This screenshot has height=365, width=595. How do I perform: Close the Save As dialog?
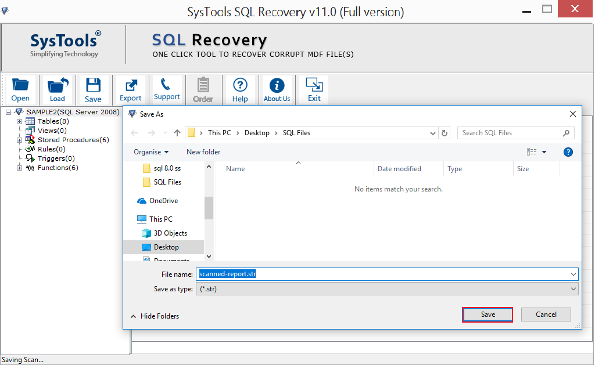(x=573, y=114)
